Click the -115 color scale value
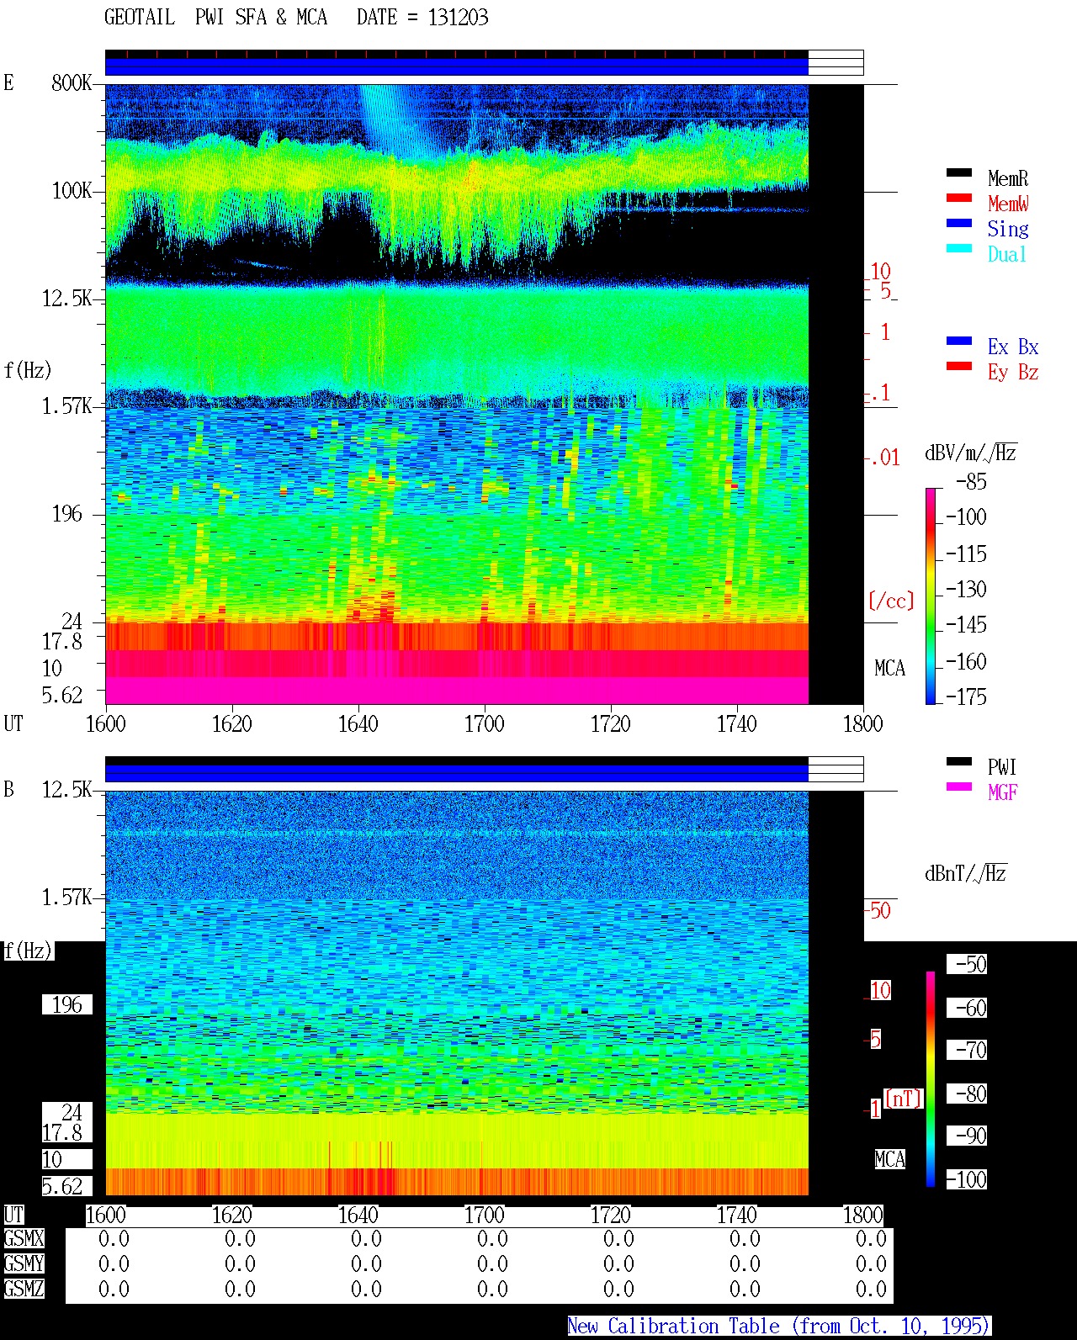1077x1340 pixels. click(x=966, y=554)
